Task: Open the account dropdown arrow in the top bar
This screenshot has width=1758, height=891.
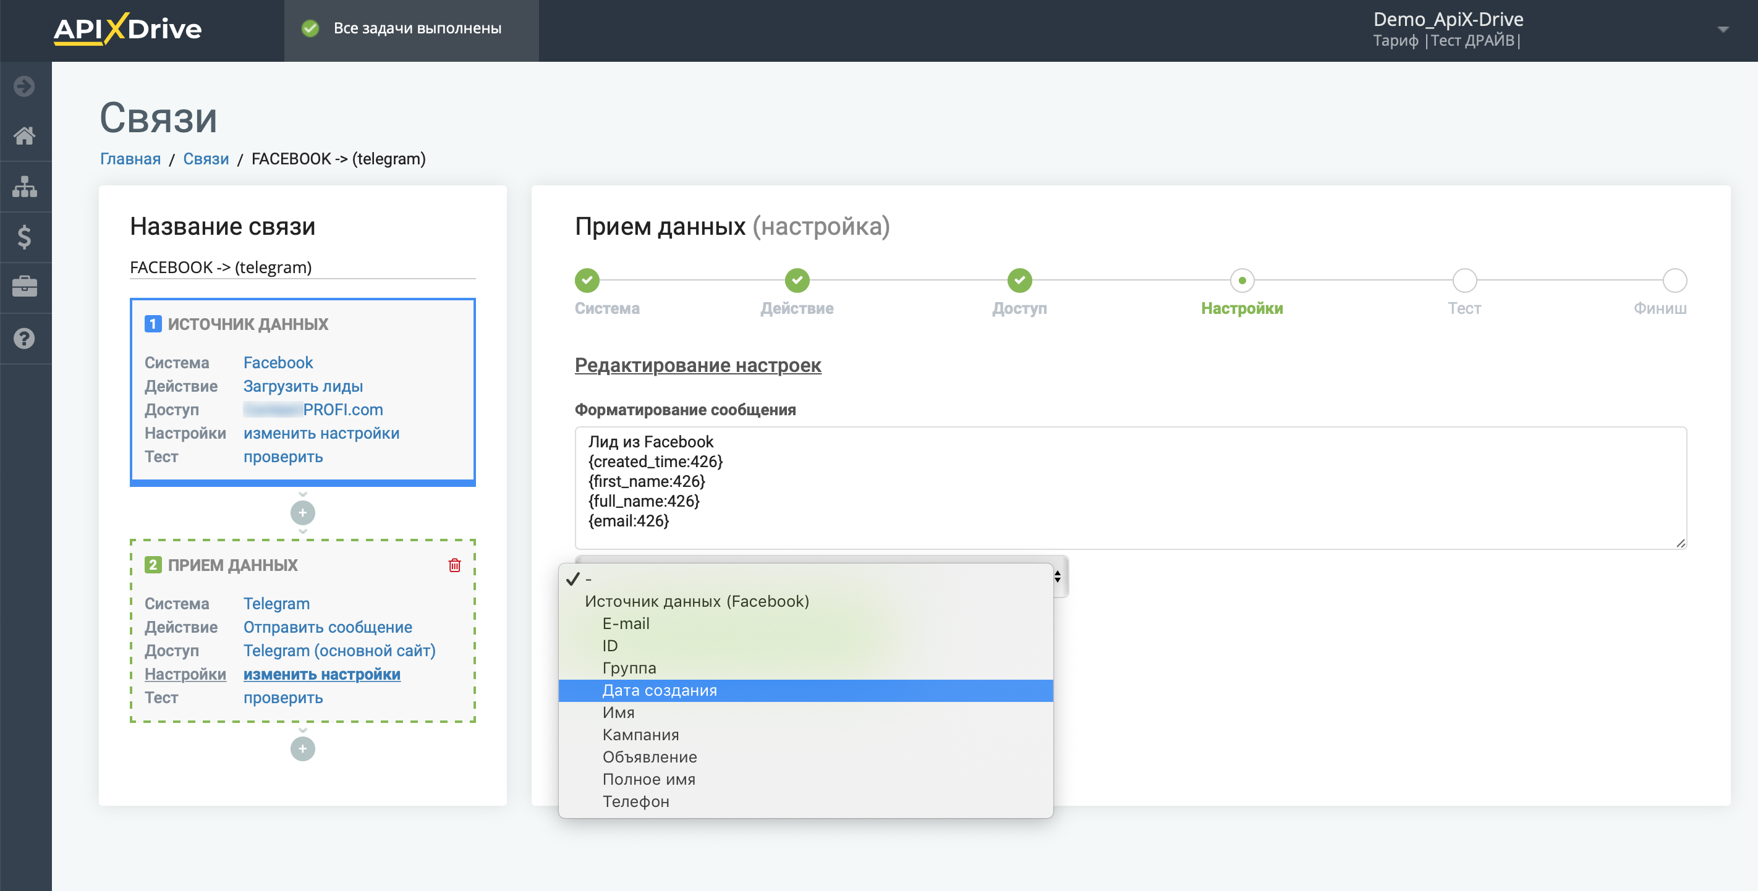Action: (1723, 29)
